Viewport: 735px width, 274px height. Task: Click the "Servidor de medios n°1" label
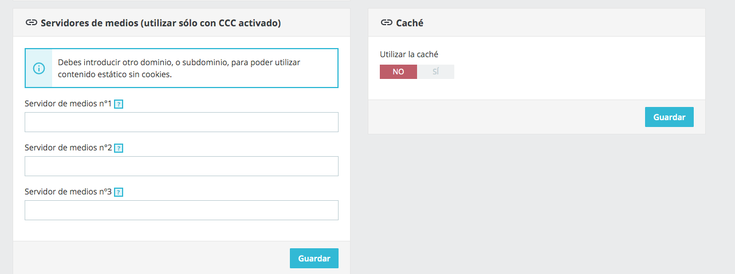[68, 104]
